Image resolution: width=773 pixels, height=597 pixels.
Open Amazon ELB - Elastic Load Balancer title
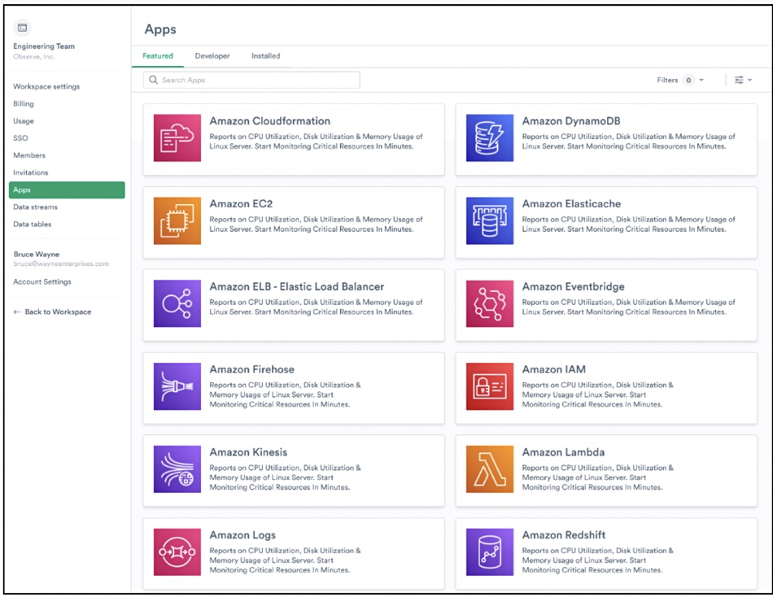tap(297, 287)
